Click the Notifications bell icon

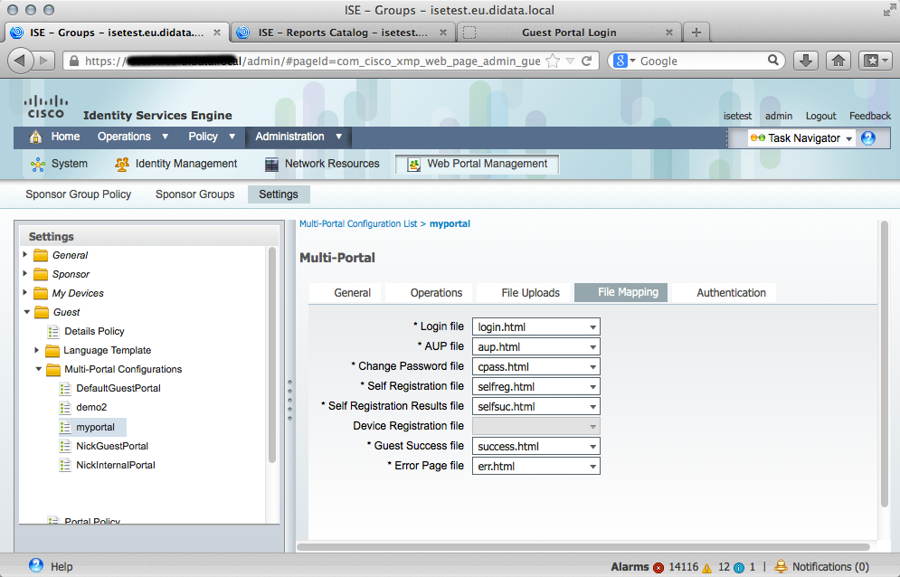pos(781,567)
